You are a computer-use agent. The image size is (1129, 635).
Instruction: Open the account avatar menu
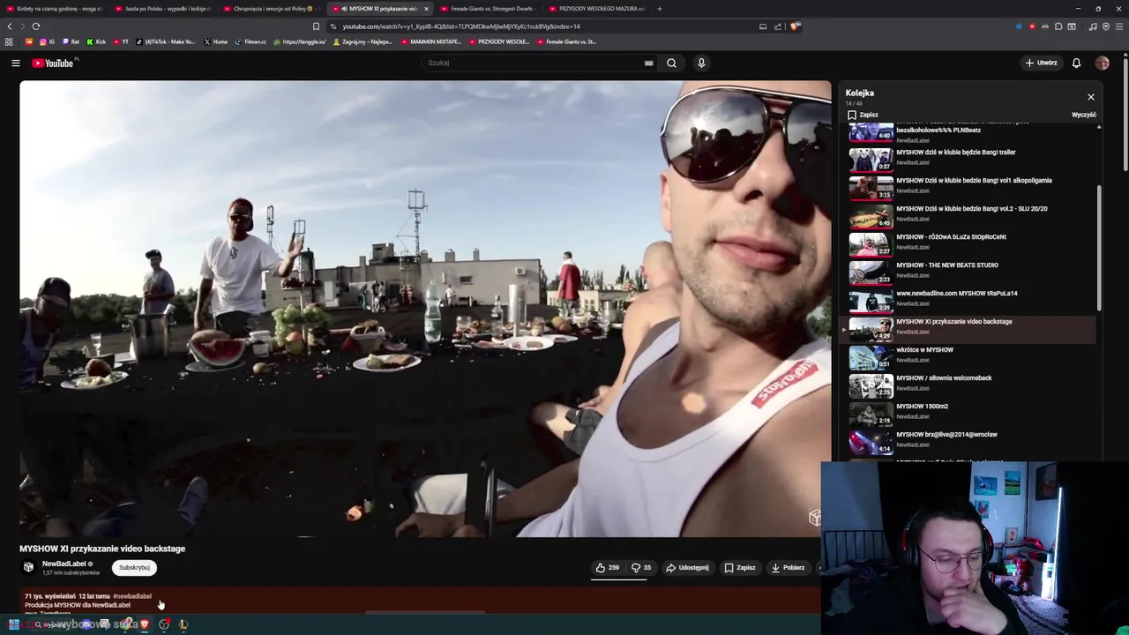(x=1102, y=63)
